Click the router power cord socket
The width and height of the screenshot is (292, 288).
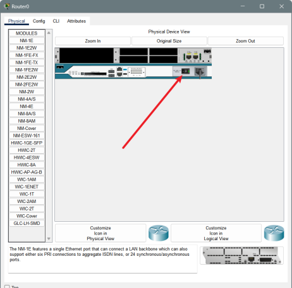200,71
